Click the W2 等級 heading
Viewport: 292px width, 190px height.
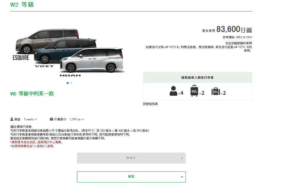tap(22, 5)
